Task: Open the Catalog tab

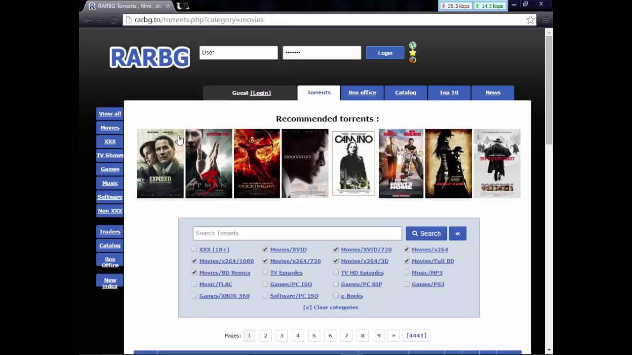Action: (405, 93)
